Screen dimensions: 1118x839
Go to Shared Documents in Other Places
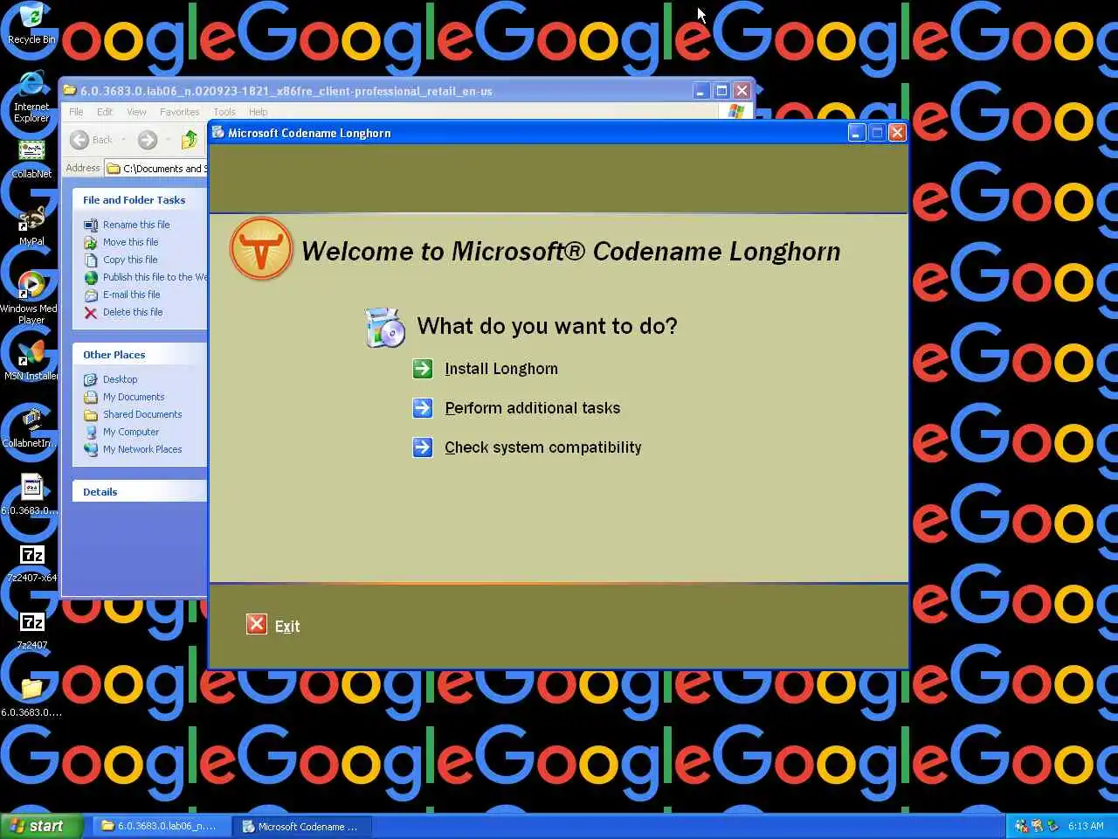pos(142,414)
